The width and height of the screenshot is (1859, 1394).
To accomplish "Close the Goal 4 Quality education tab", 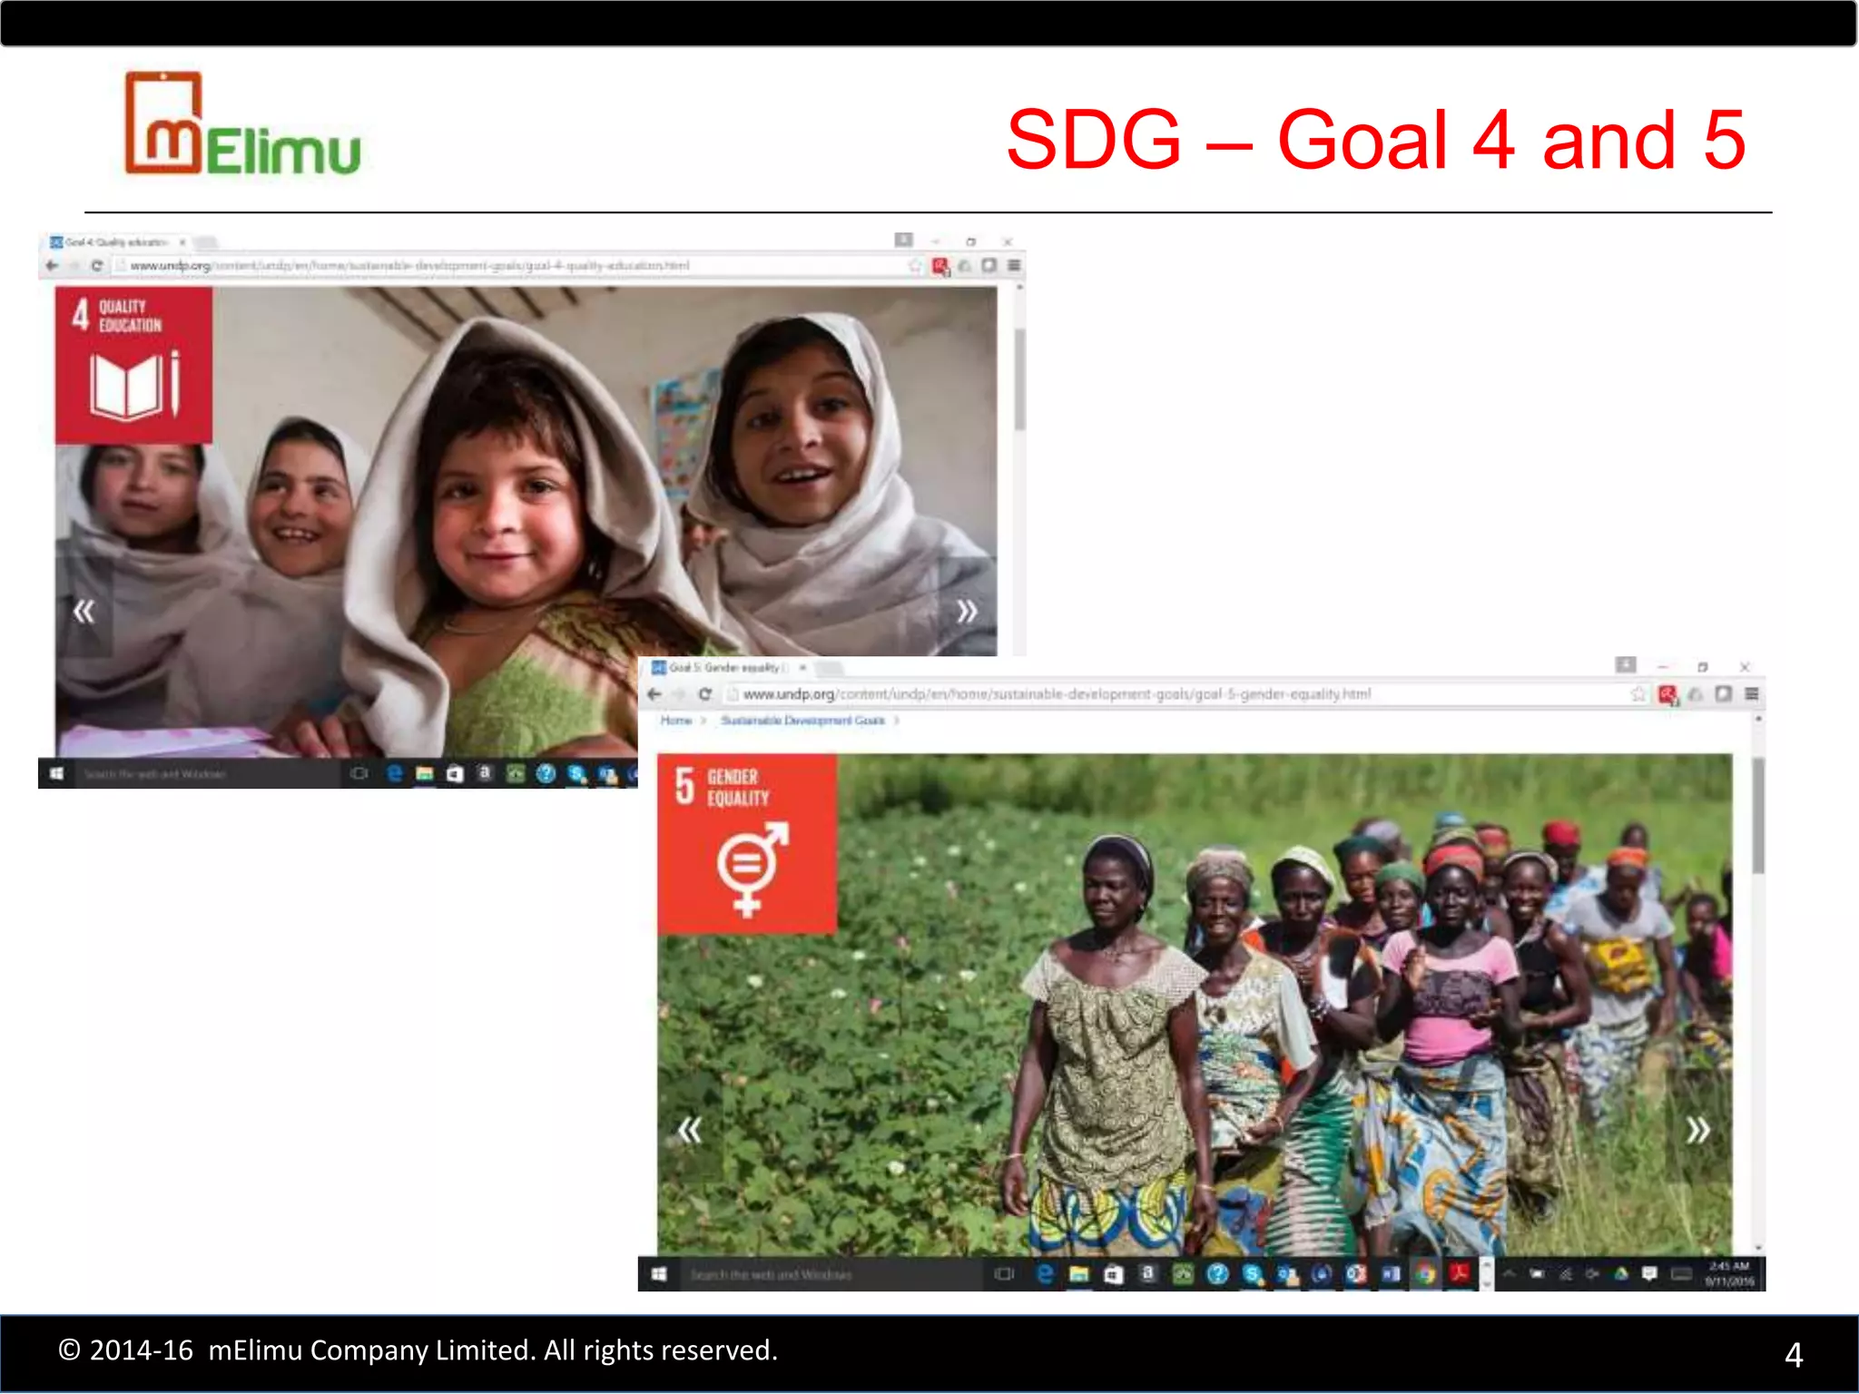I will 182,242.
